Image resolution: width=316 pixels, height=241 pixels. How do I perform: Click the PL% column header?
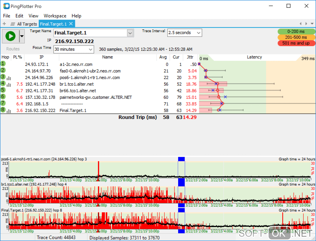click(17, 57)
